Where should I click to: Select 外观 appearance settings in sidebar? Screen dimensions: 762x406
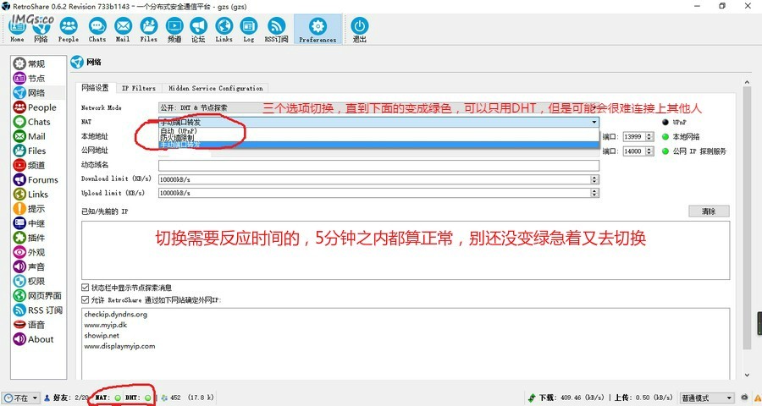[x=29, y=252]
